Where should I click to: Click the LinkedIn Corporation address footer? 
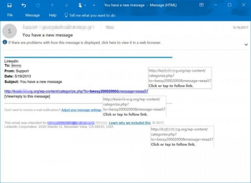(x=59, y=127)
